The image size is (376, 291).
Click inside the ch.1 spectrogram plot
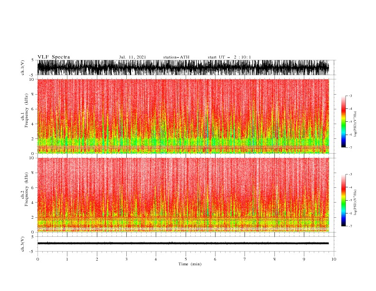tap(183, 116)
